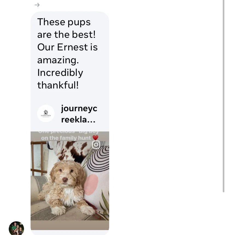The width and height of the screenshot is (226, 235).
Task: Open the journeycreek round logo avatar
Action: (x=46, y=113)
